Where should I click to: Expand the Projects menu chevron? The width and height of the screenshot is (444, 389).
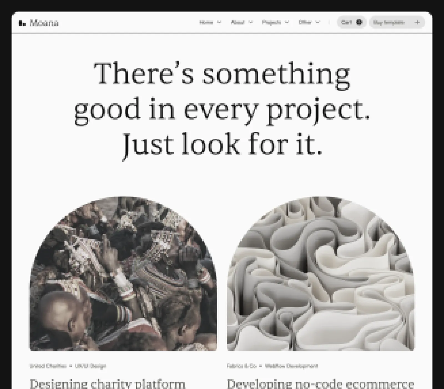[287, 23]
